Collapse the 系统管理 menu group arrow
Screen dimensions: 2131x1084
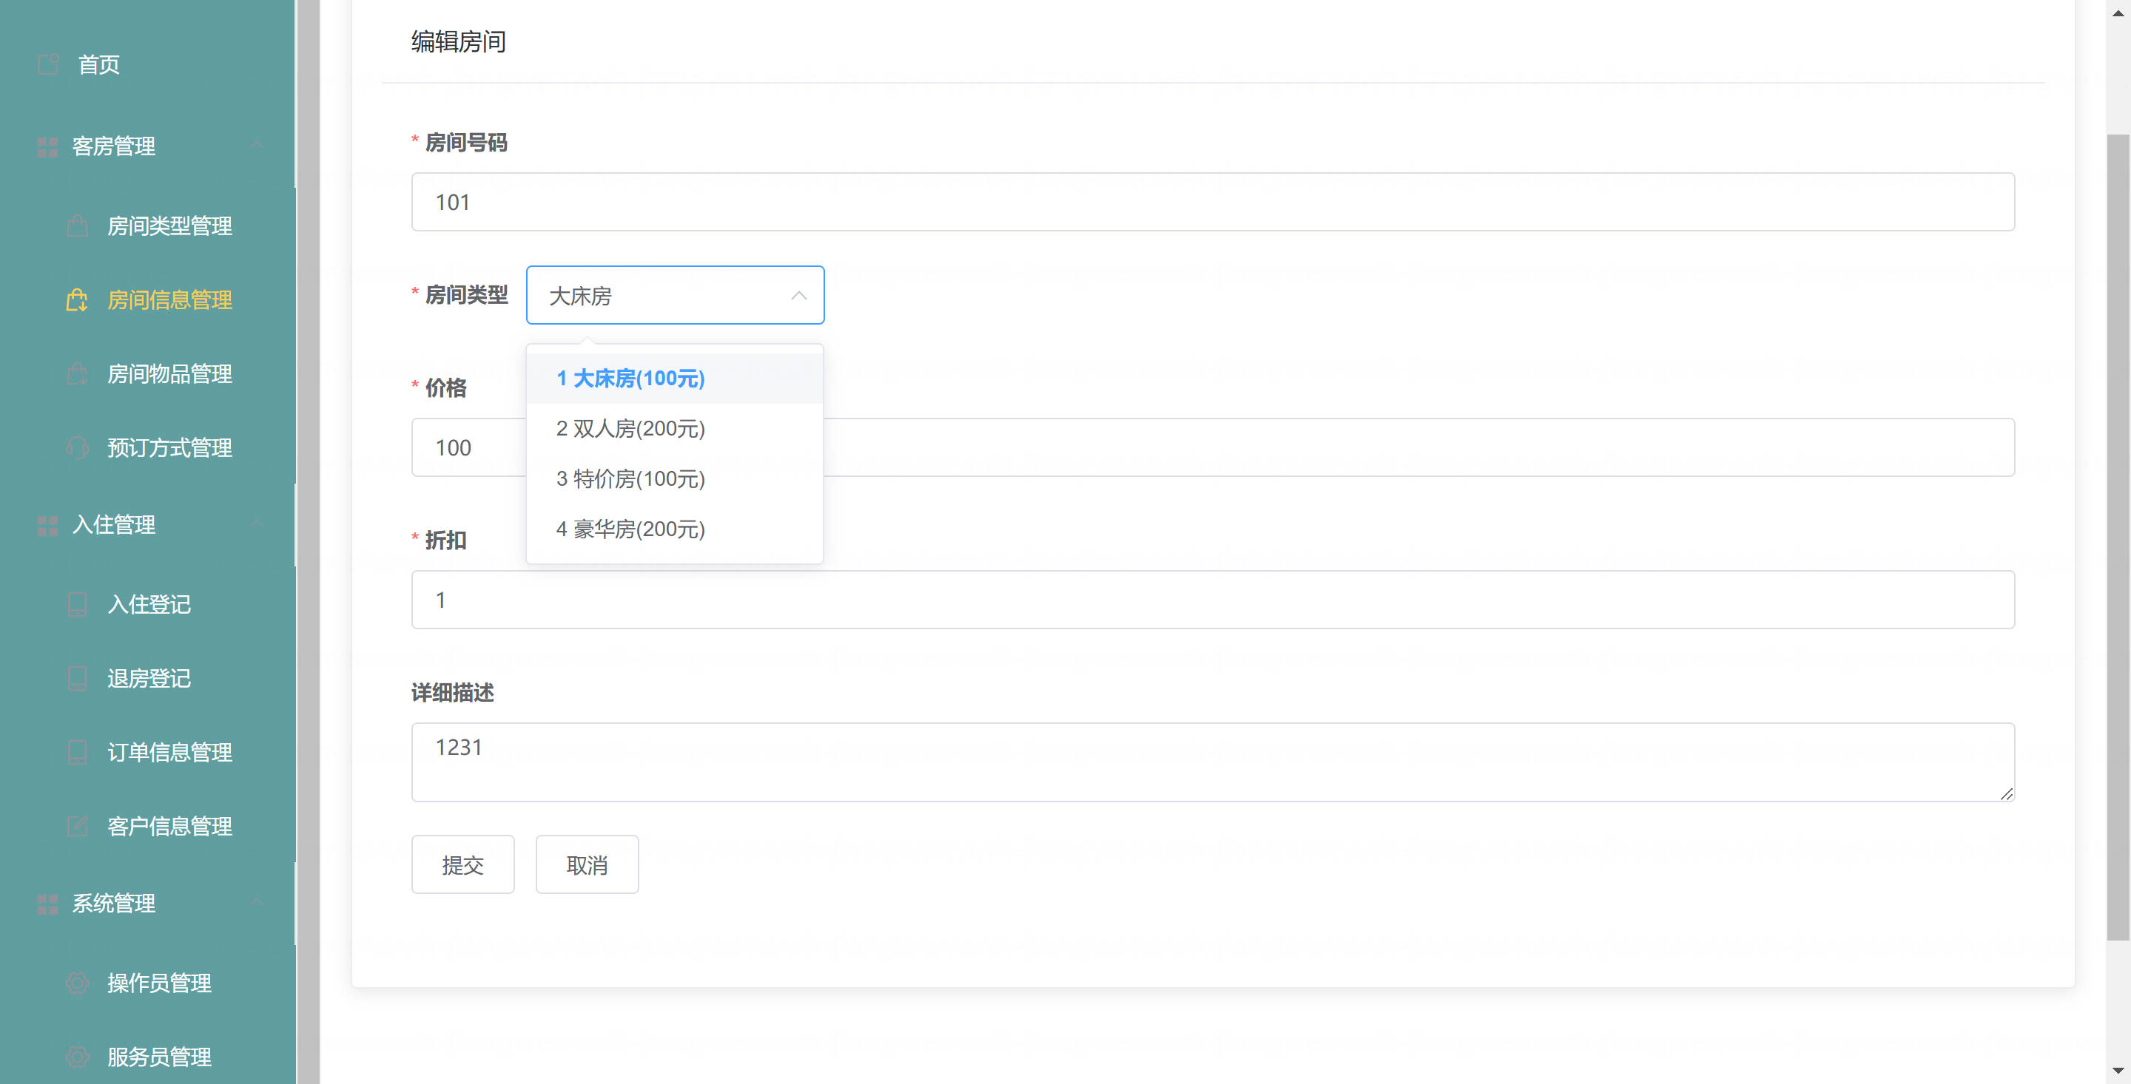257,901
